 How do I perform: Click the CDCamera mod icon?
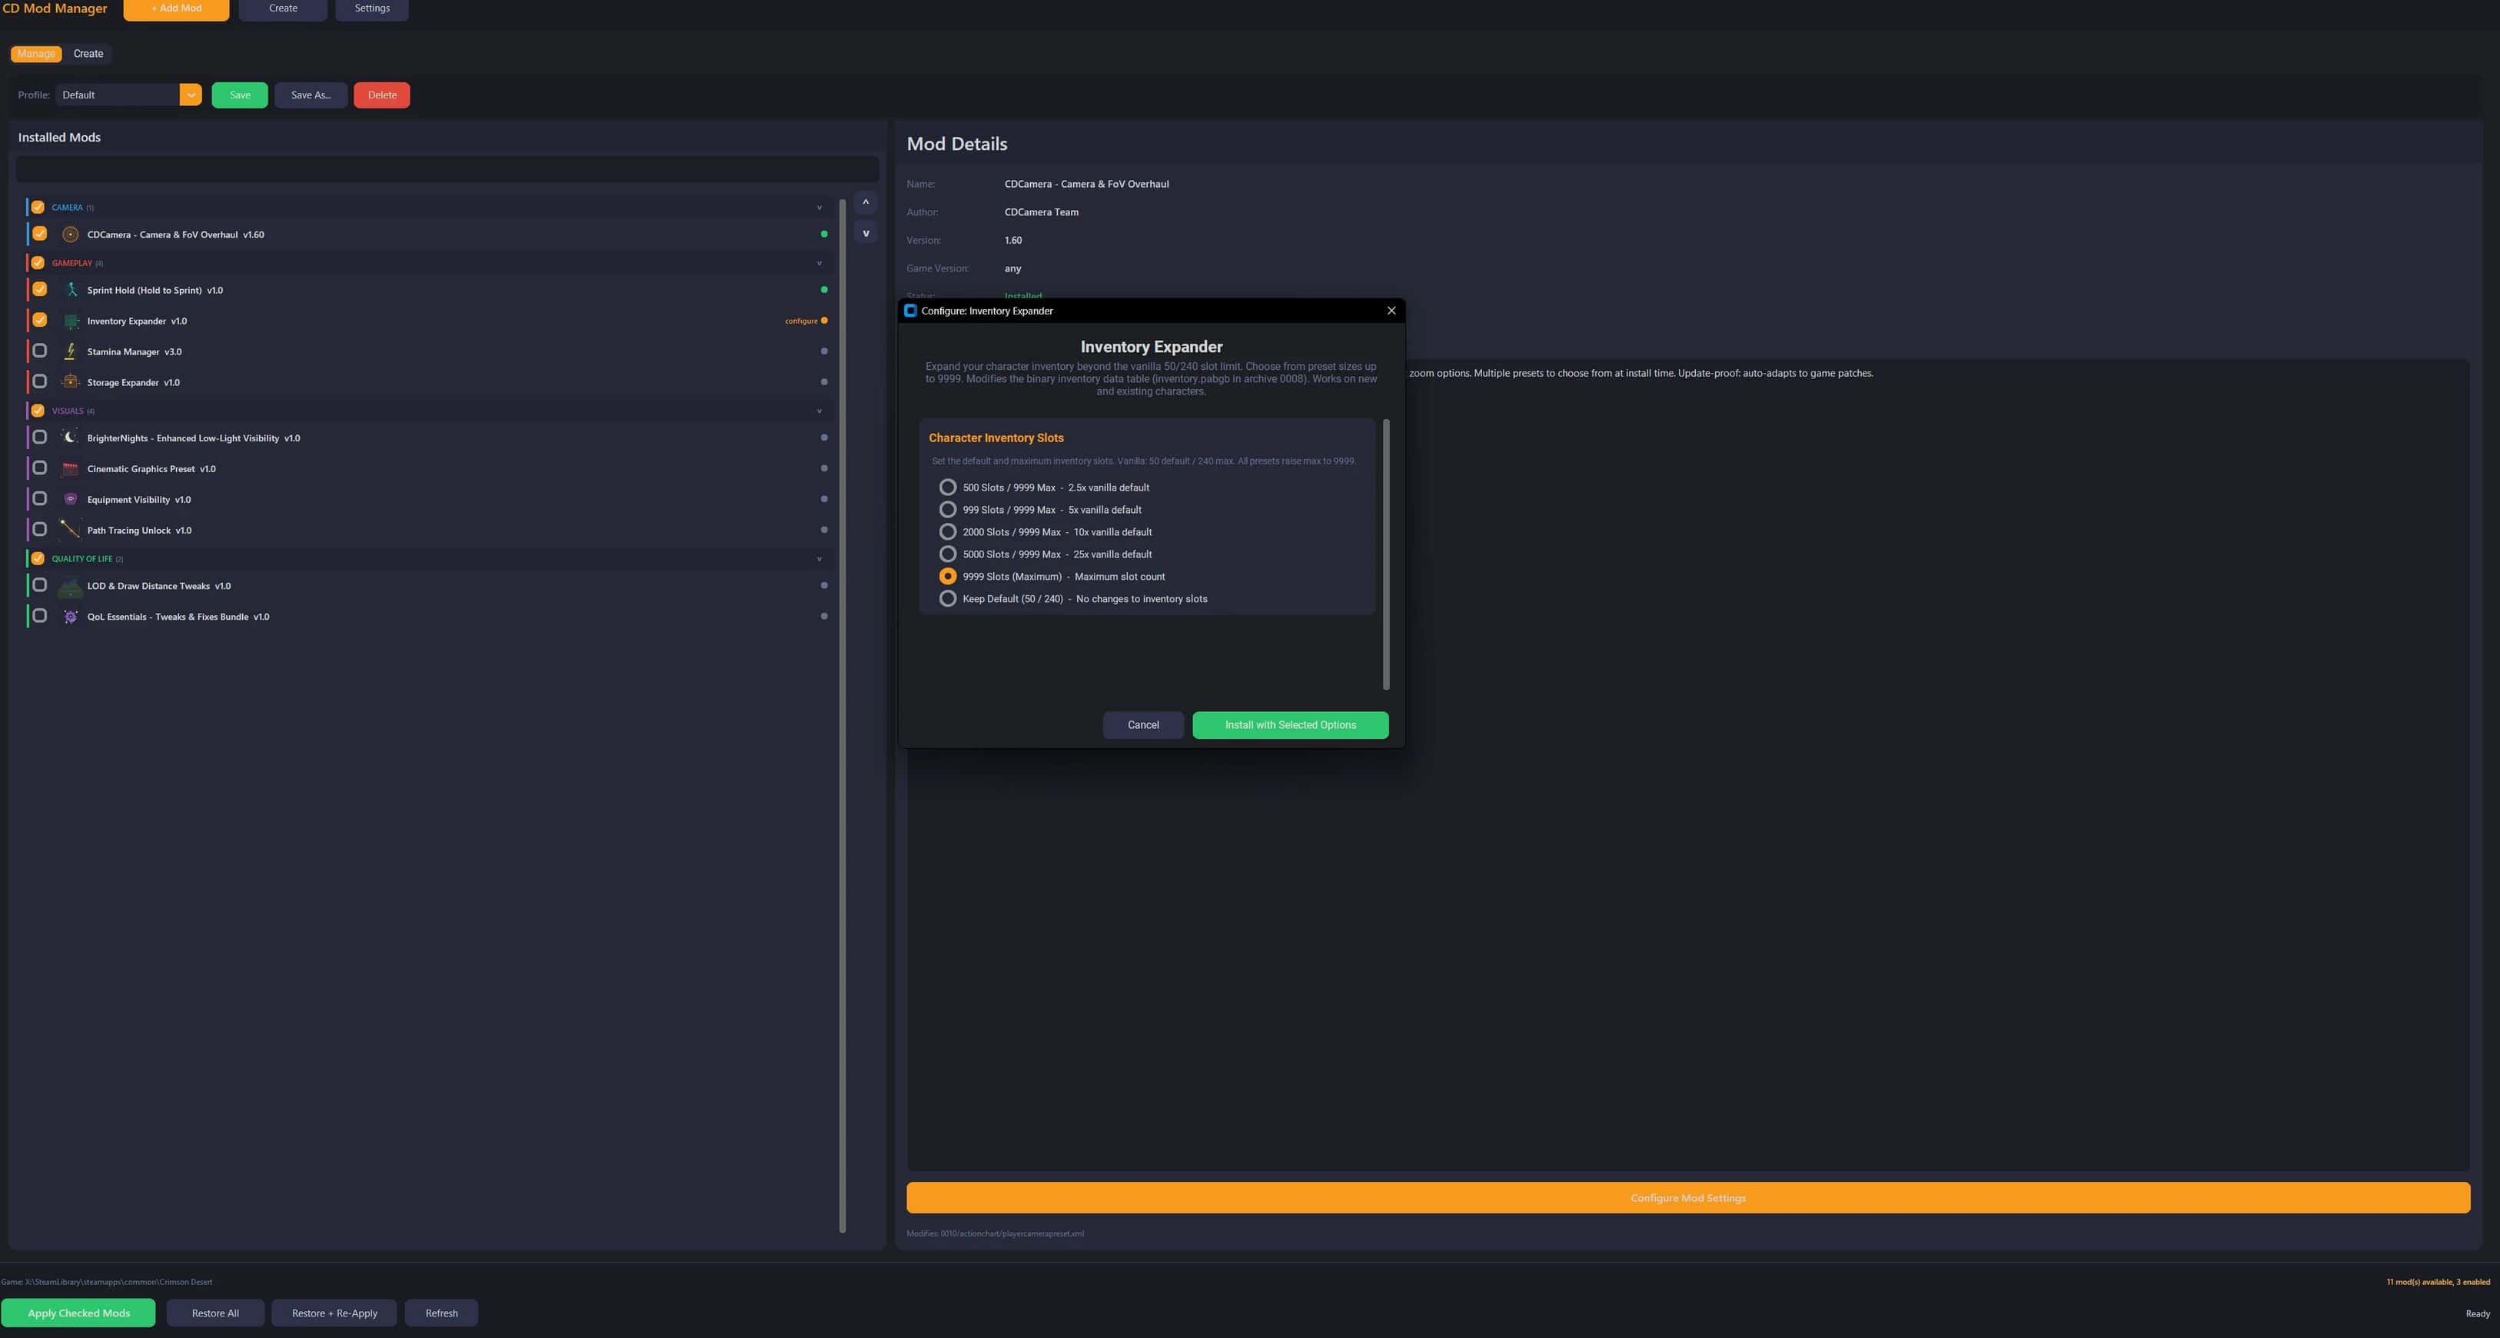pyautogui.click(x=70, y=234)
